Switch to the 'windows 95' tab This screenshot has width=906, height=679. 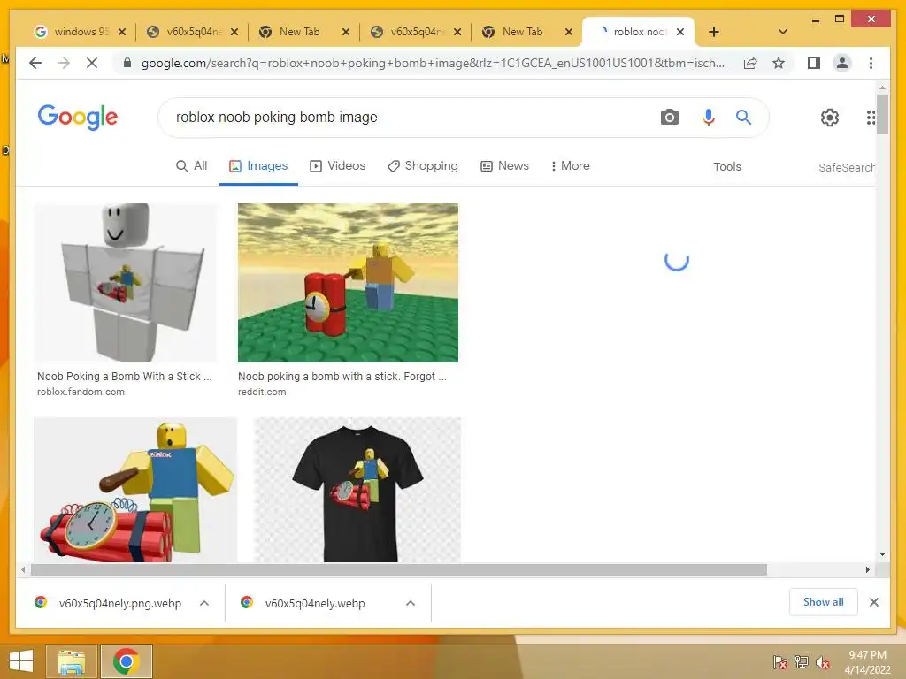click(80, 32)
